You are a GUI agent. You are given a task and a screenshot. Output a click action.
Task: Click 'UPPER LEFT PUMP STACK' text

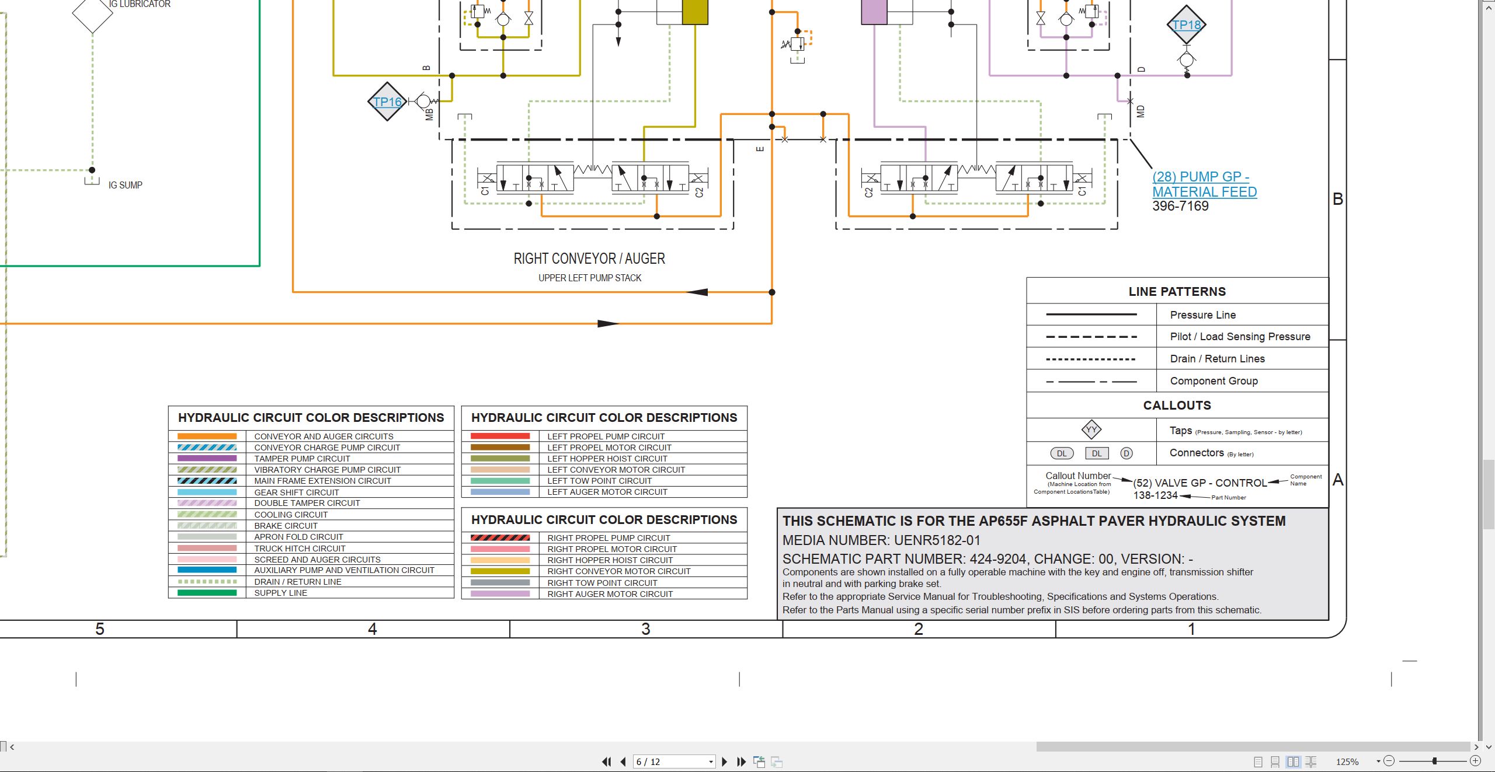click(590, 278)
